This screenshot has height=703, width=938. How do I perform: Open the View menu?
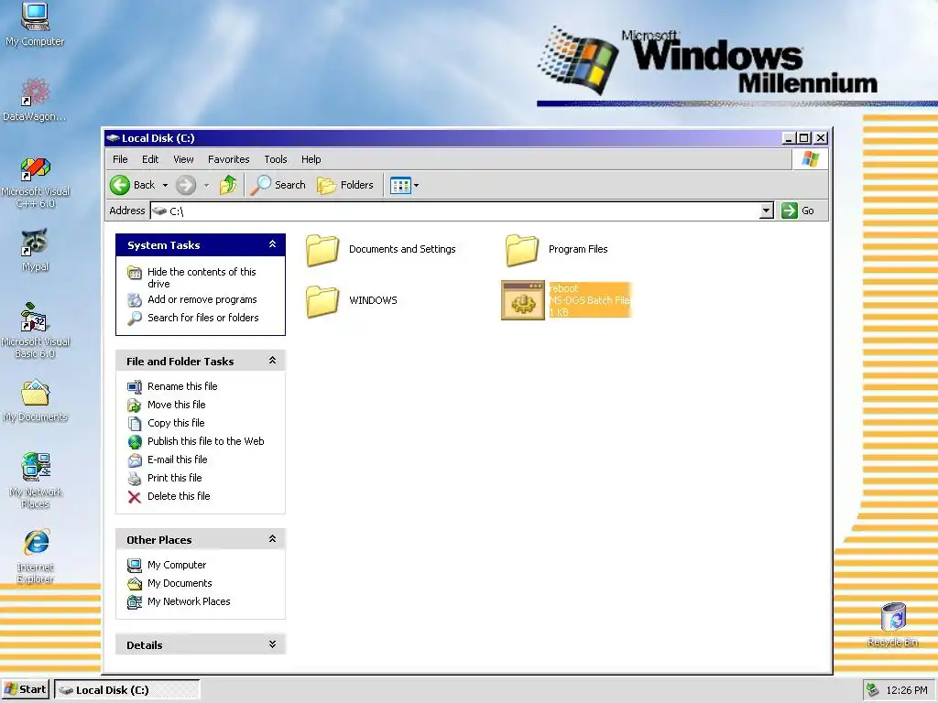click(x=183, y=159)
